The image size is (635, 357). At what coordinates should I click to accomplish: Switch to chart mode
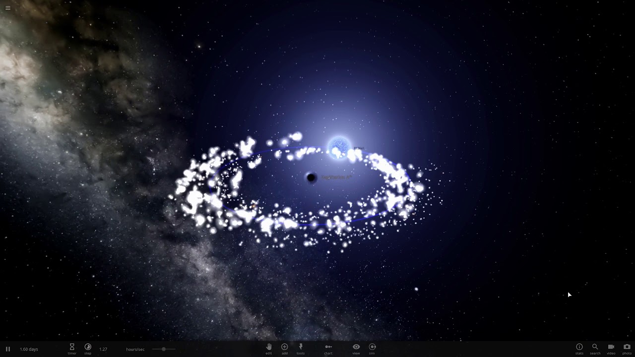(328, 349)
